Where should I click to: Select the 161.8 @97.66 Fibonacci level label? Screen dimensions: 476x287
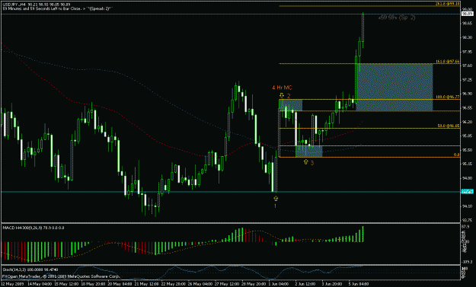pos(448,62)
